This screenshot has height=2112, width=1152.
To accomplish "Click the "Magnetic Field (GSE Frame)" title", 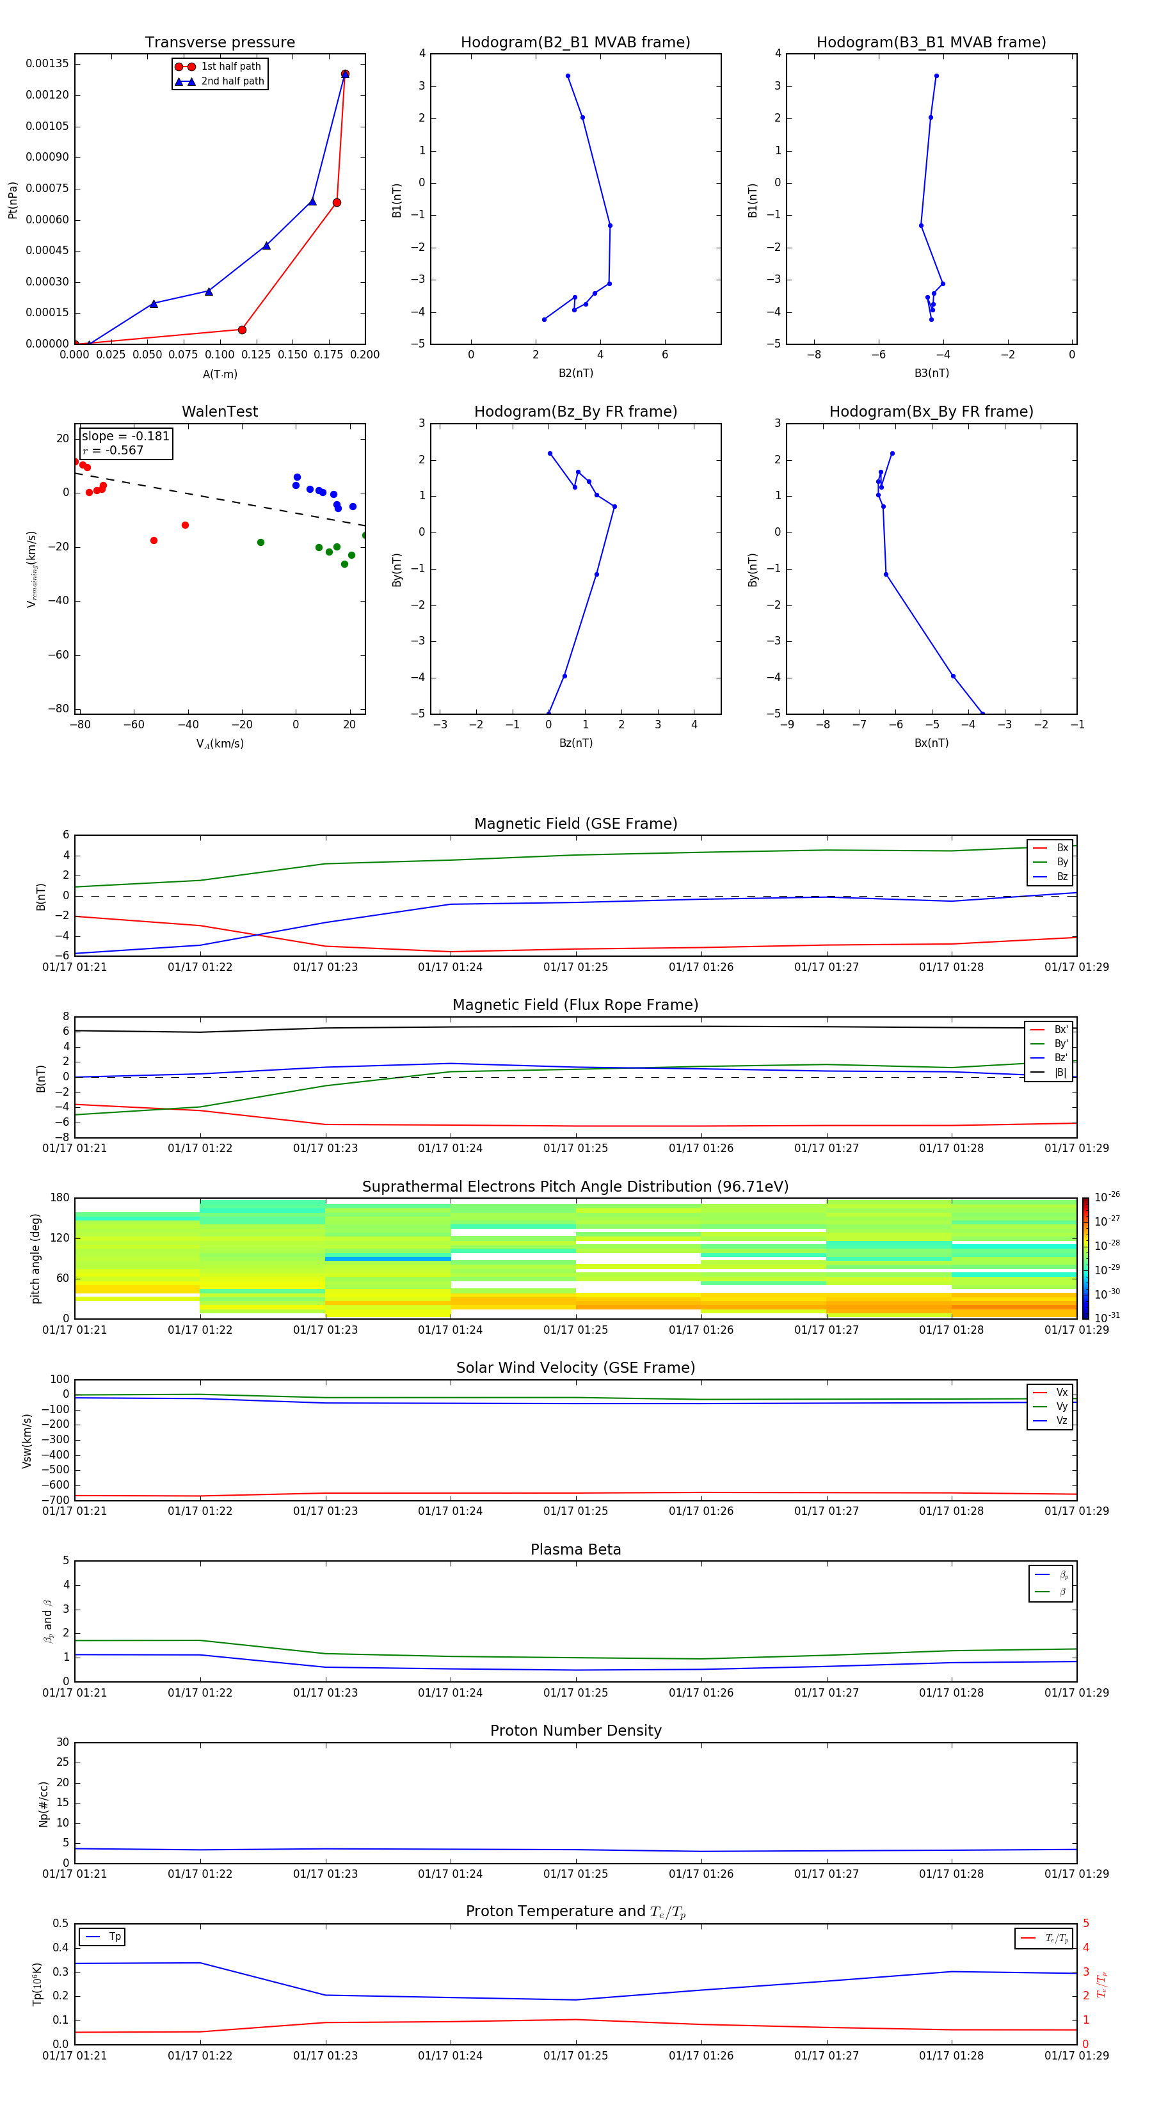I will pyautogui.click(x=575, y=824).
